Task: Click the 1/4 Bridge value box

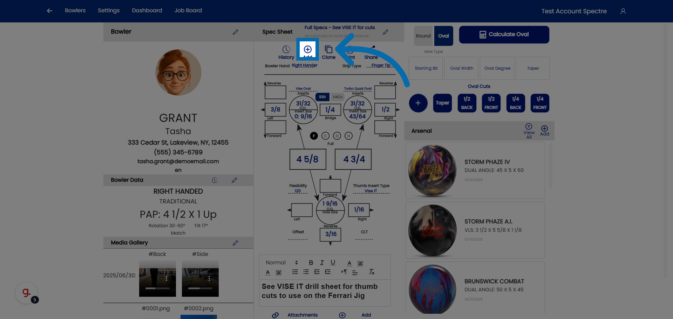Action: click(x=330, y=110)
